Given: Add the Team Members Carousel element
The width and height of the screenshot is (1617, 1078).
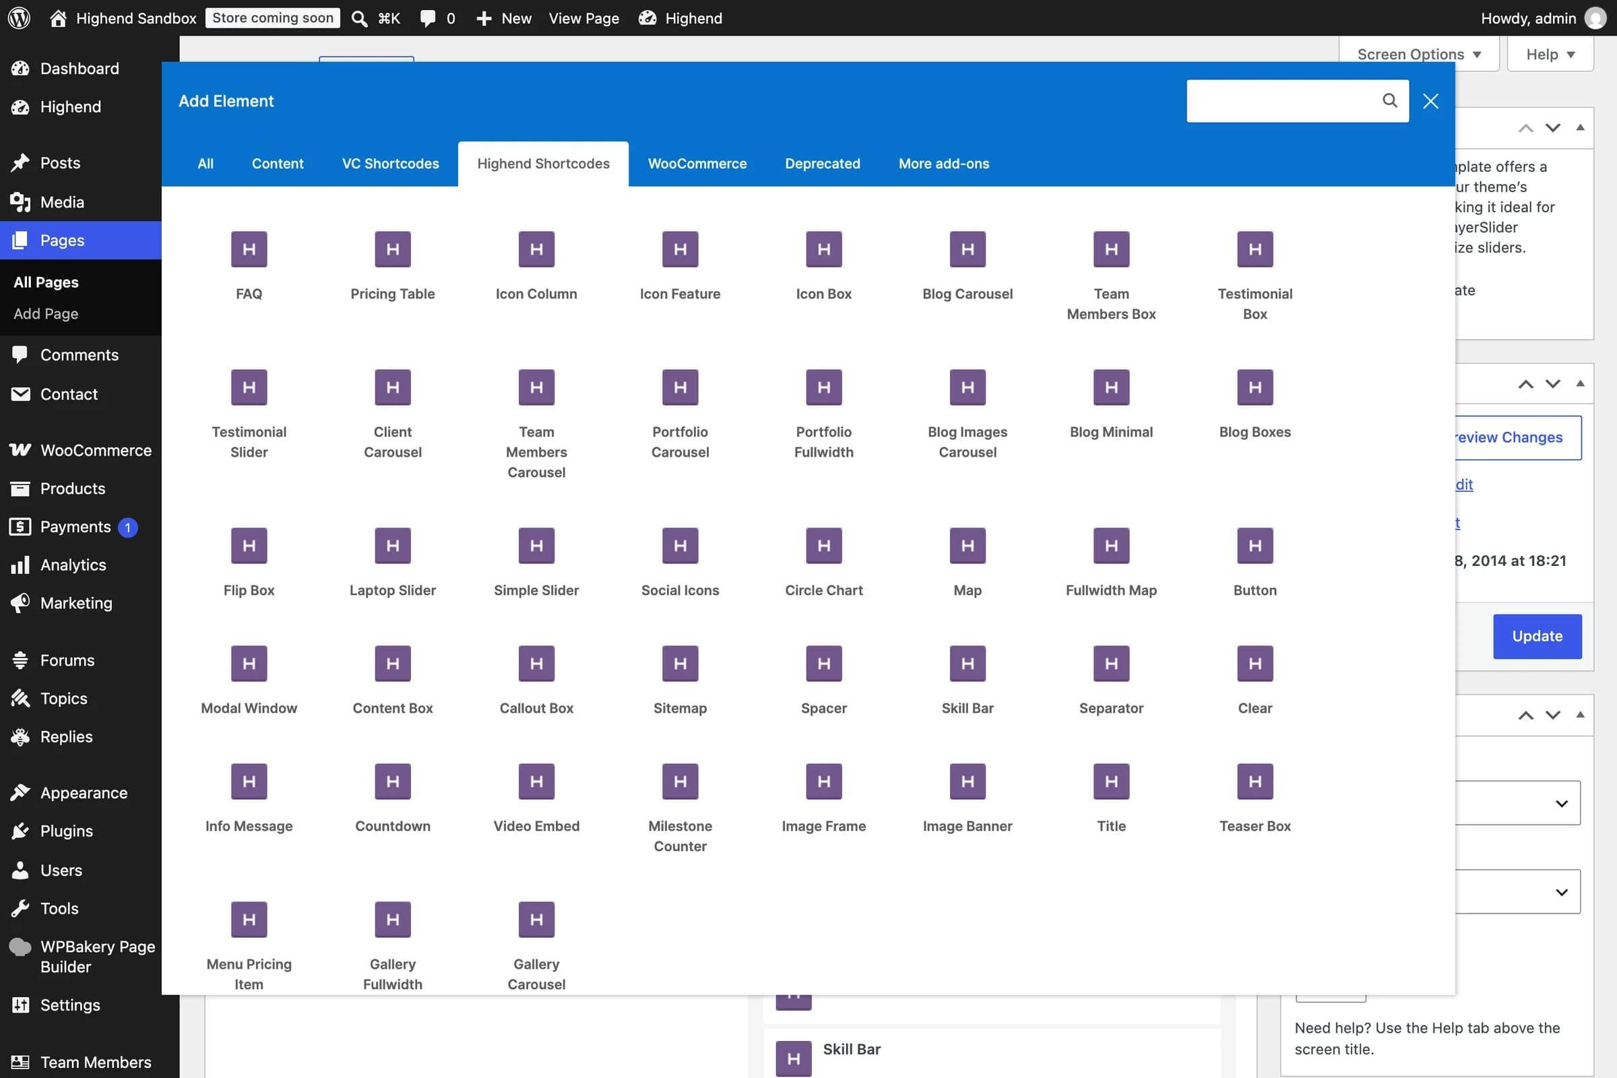Looking at the screenshot, I should tap(536, 424).
